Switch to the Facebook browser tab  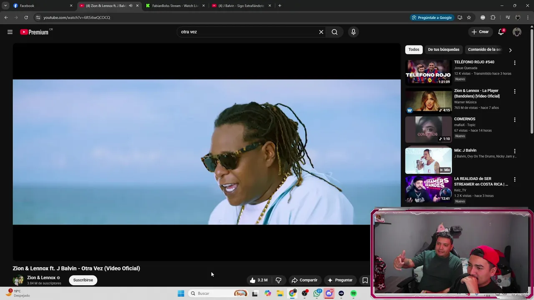(x=42, y=6)
